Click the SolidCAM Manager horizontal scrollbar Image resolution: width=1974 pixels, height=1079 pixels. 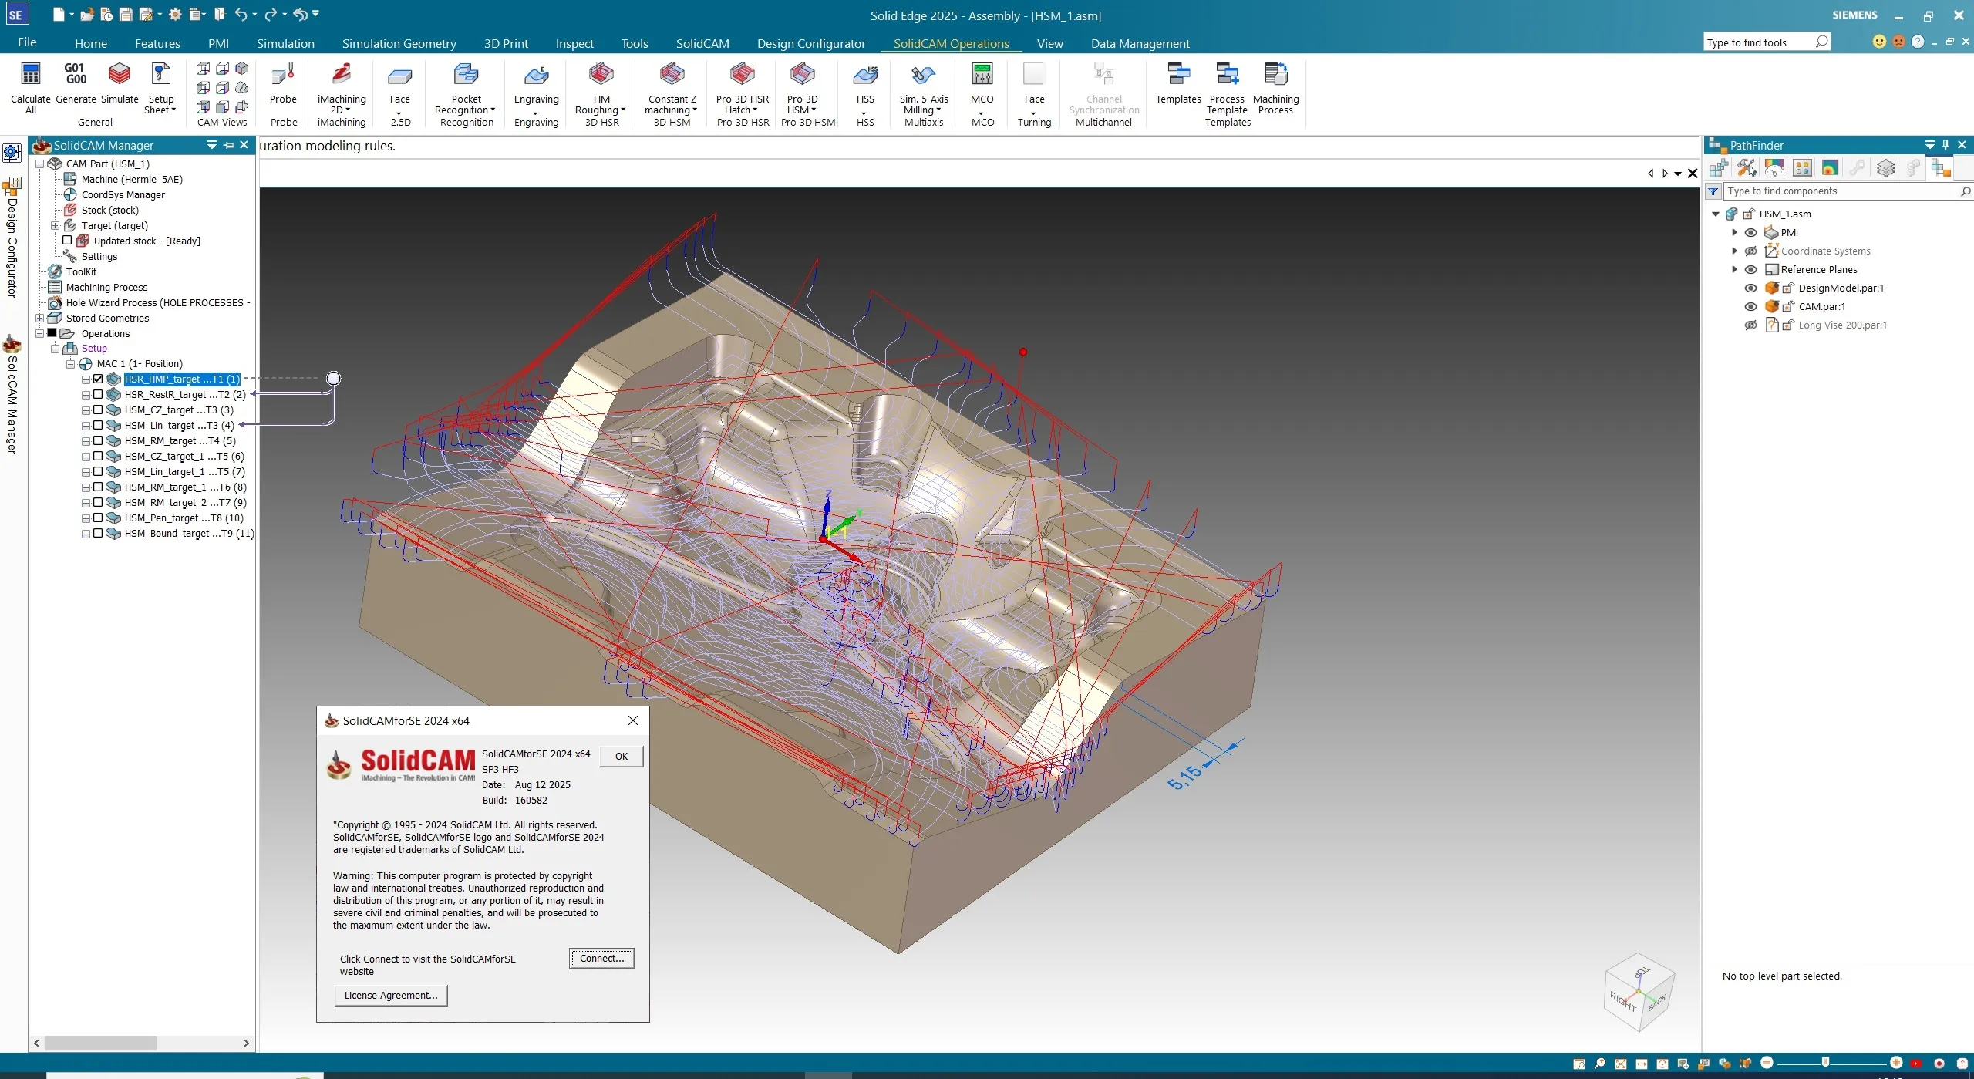coord(101,1043)
